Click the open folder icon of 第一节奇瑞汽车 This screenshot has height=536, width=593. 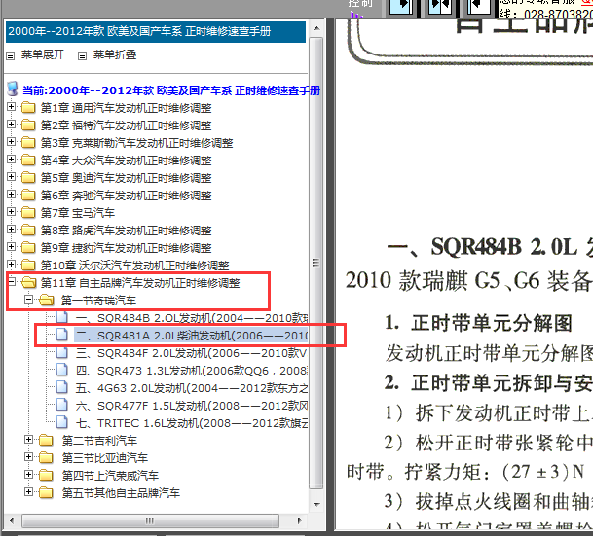pos(47,300)
